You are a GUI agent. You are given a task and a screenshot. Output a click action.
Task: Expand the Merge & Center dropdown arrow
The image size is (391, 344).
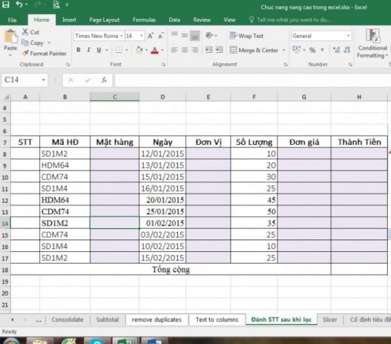(x=283, y=50)
